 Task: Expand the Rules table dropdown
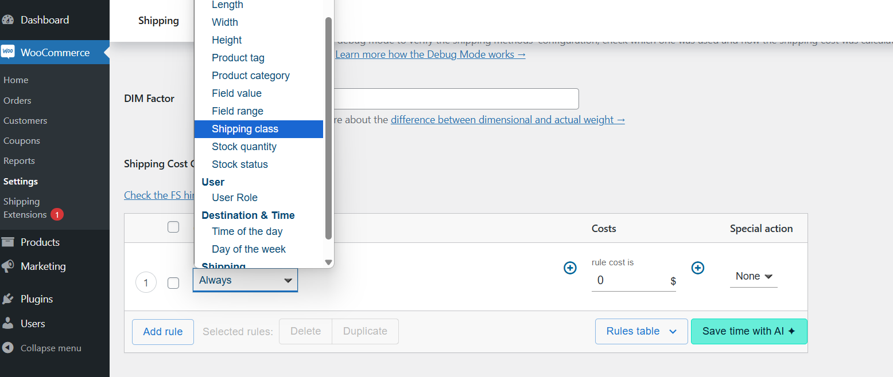641,331
